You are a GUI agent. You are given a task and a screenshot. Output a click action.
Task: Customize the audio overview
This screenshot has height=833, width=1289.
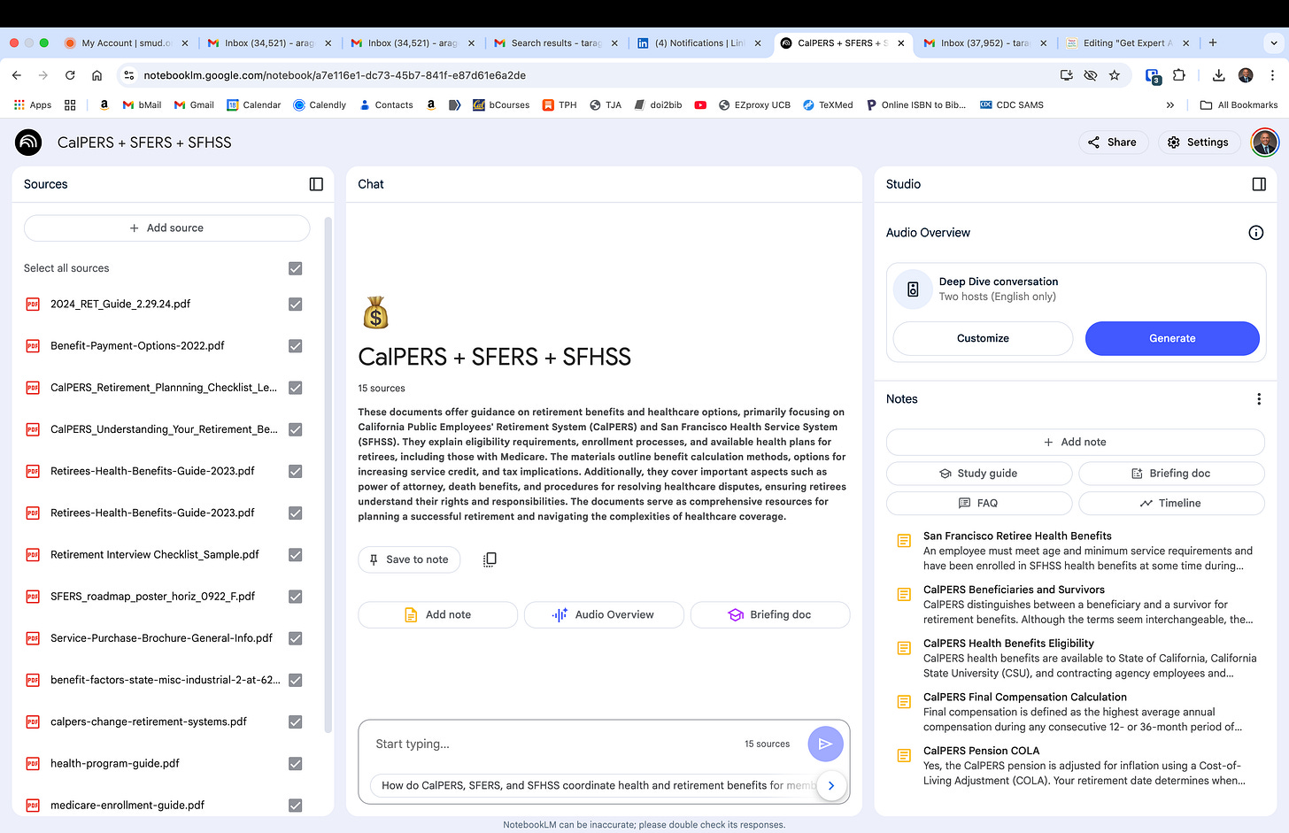983,338
